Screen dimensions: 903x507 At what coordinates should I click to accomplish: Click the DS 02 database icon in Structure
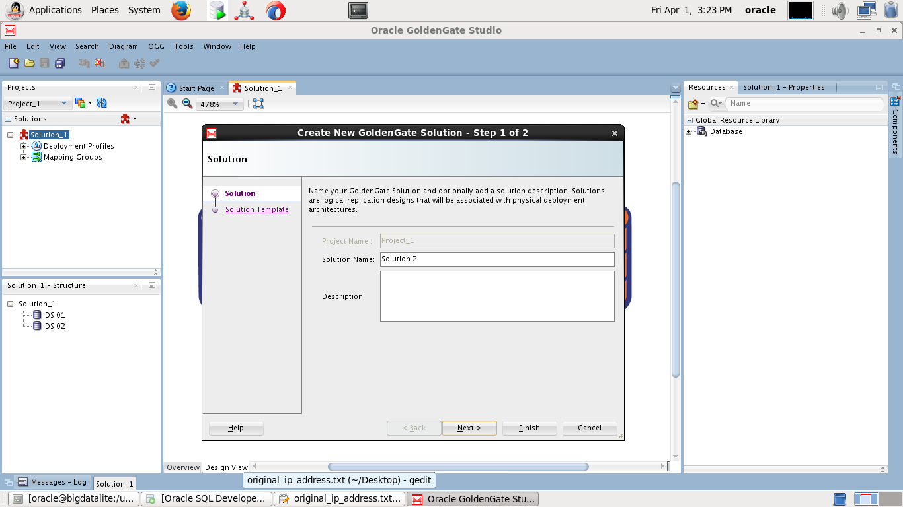pyautogui.click(x=37, y=326)
